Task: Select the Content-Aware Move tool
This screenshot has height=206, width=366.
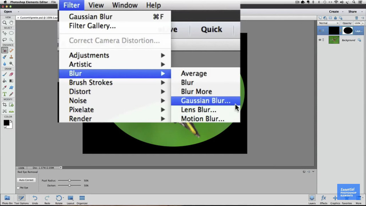Action: click(x=4, y=112)
